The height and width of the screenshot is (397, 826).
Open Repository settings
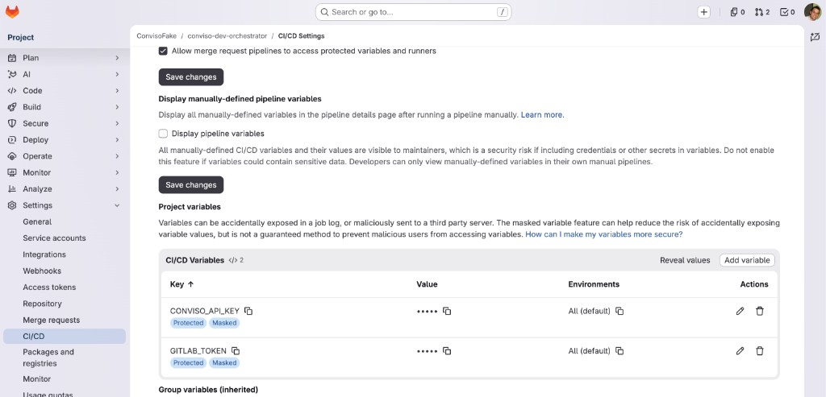pos(42,304)
